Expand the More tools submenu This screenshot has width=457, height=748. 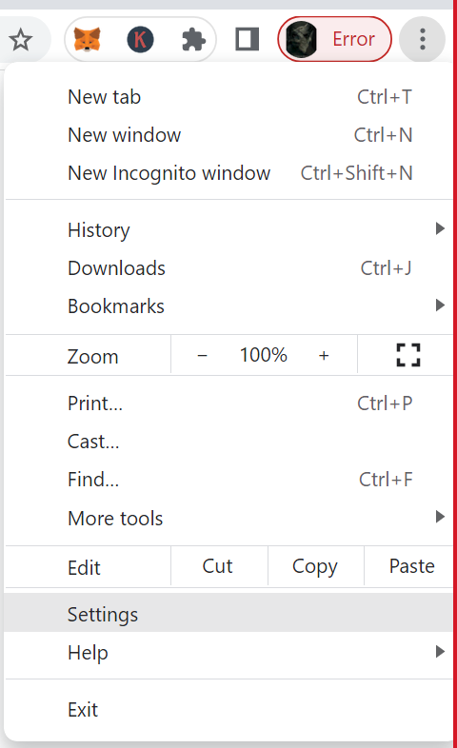pos(228,518)
